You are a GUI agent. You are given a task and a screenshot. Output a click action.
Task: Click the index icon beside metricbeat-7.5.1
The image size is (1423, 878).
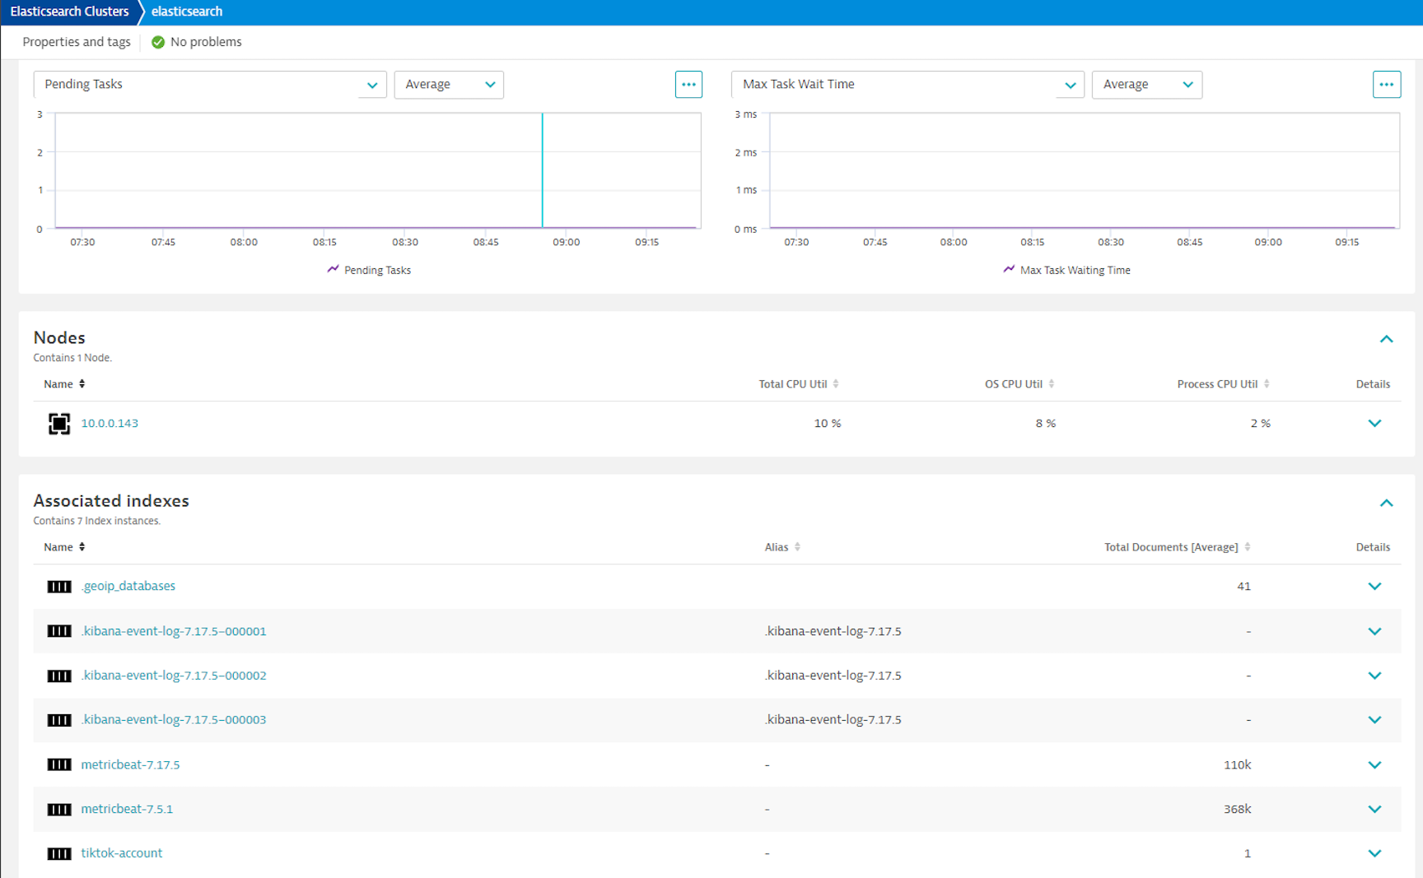(59, 809)
